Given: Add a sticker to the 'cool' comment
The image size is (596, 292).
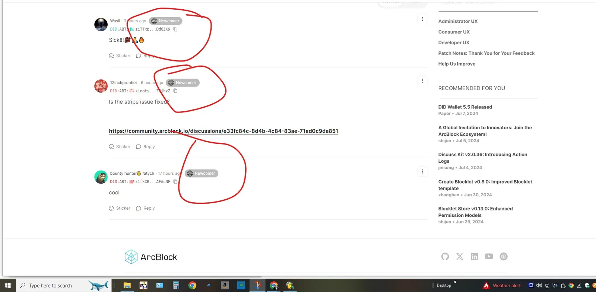Looking at the screenshot, I should click(120, 208).
